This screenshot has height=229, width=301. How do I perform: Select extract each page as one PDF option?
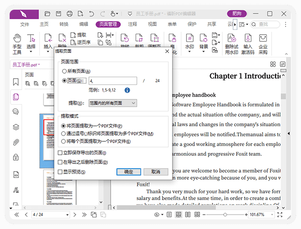coord(63,141)
